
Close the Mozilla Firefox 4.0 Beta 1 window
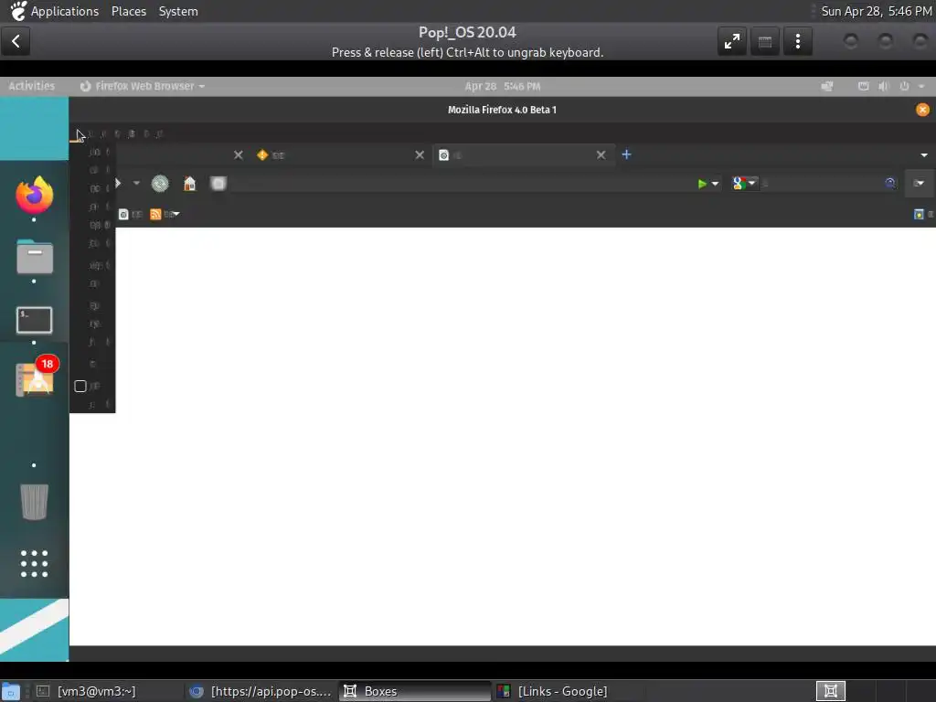(x=922, y=110)
